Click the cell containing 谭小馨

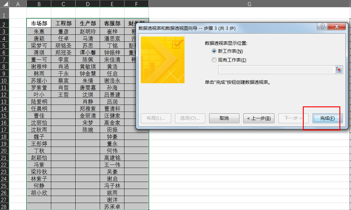pos(88,52)
